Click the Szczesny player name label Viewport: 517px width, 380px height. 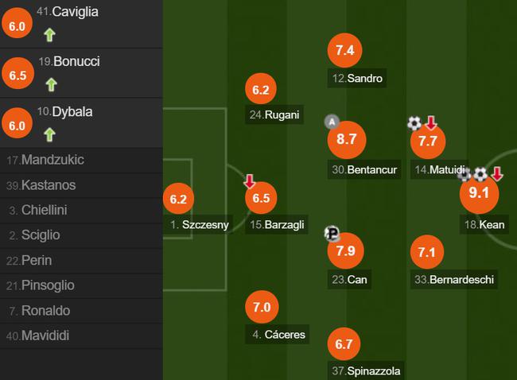[x=200, y=225]
